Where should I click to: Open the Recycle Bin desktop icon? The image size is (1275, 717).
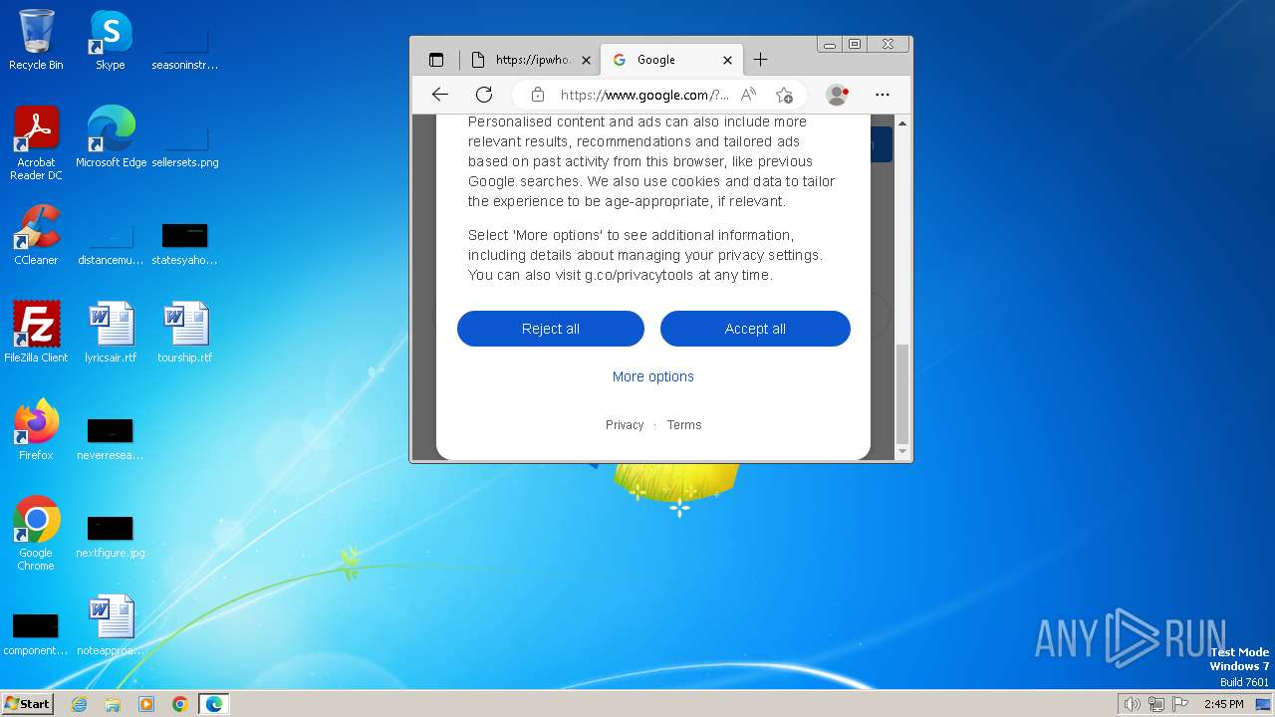36,40
